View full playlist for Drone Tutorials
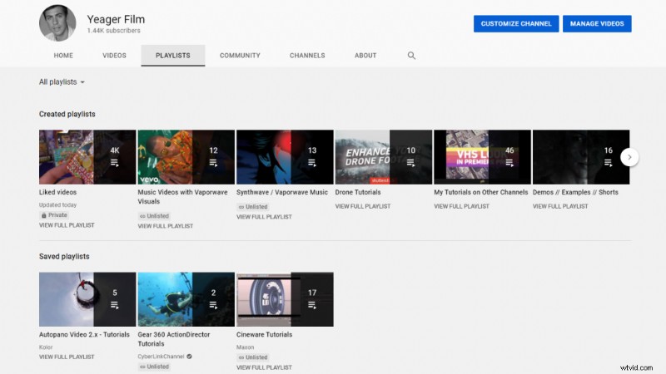The image size is (666, 374). pyautogui.click(x=363, y=206)
